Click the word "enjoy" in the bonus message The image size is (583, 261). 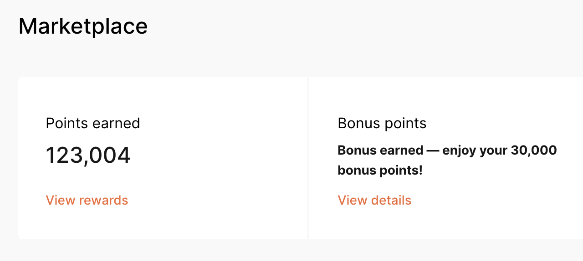(x=459, y=151)
